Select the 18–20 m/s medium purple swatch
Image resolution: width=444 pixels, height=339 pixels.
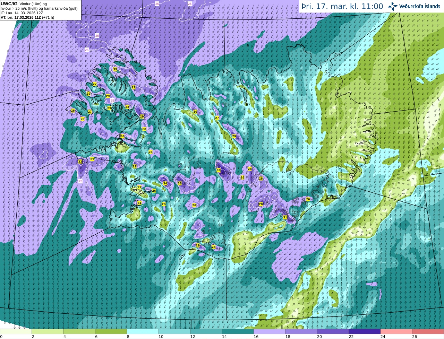[x=301, y=331]
